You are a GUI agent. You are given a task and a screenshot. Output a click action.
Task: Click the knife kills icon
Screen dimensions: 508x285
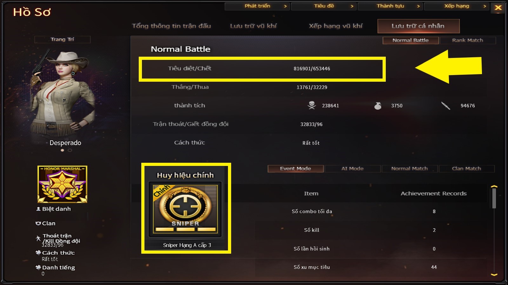[445, 106]
